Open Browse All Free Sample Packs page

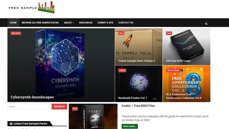tap(40, 23)
